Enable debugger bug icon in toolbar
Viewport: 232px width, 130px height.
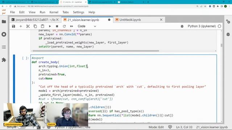tap(182, 26)
